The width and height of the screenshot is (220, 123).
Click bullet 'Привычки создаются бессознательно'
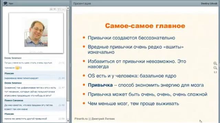pyautogui.click(x=131, y=38)
